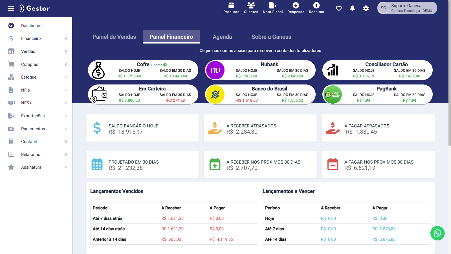Open Produtos from top toolbar

(x=231, y=8)
